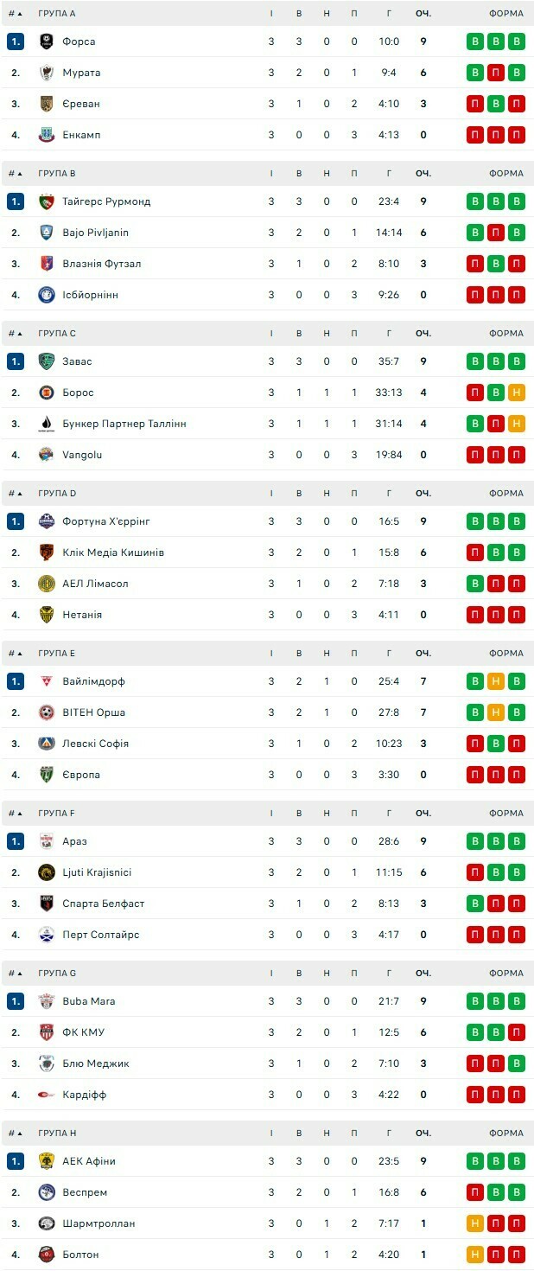Image resolution: width=534 pixels, height=1271 pixels.
Task: Click Шармтроллан's orange Н form badge
Action: tap(475, 1223)
